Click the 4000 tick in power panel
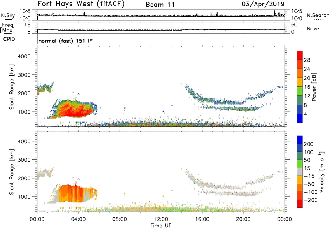The image size is (329, 228). click(x=24, y=56)
